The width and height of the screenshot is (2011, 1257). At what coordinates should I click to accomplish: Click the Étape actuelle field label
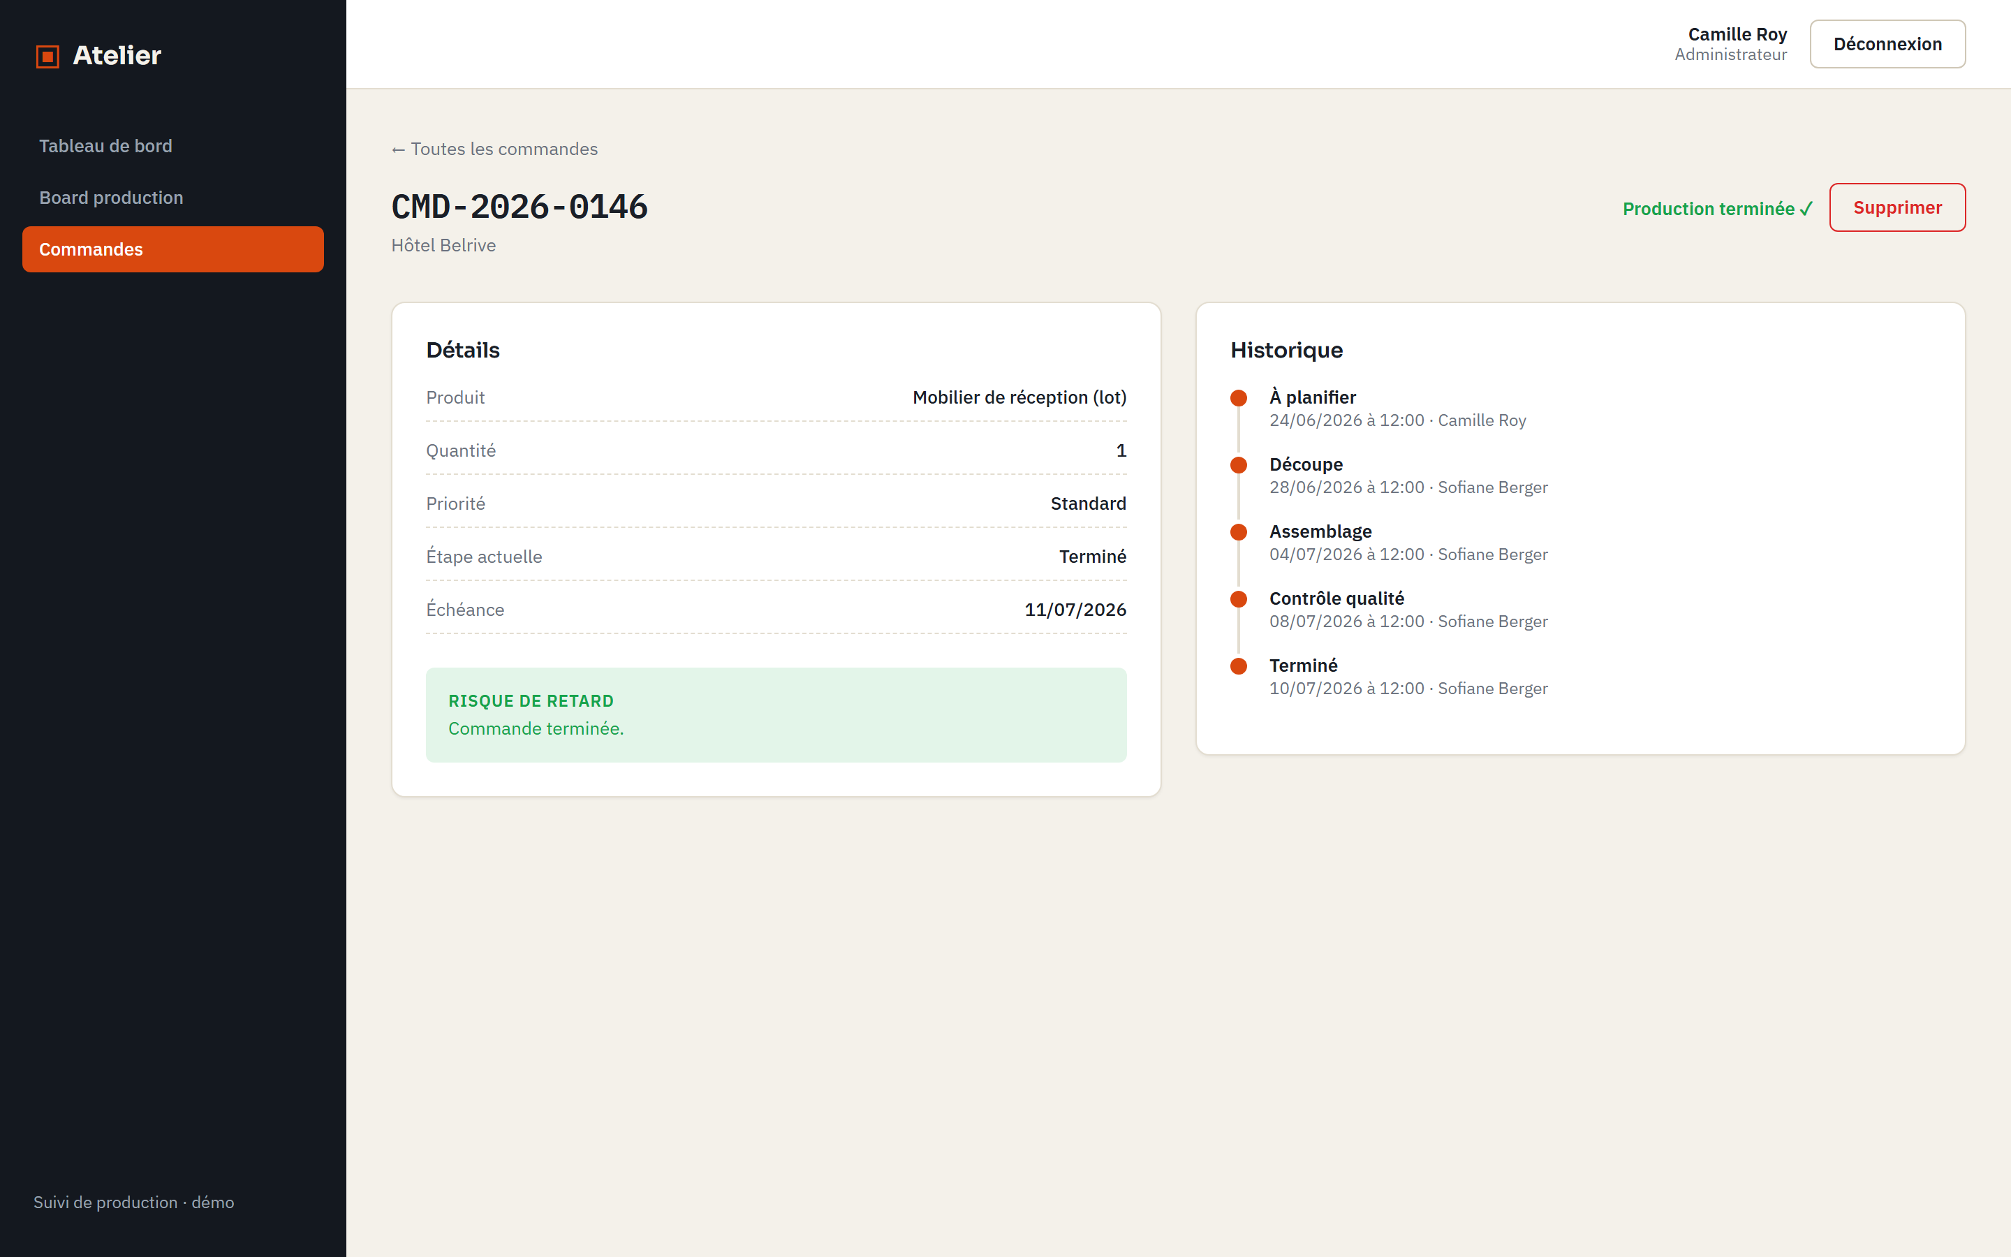pos(484,556)
